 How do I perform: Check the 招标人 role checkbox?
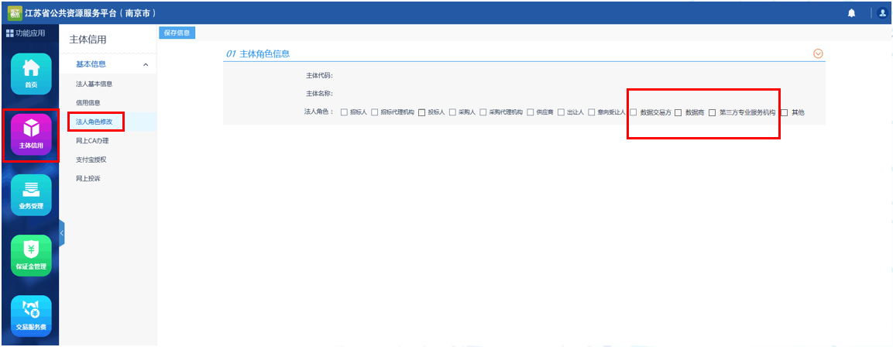pos(344,112)
